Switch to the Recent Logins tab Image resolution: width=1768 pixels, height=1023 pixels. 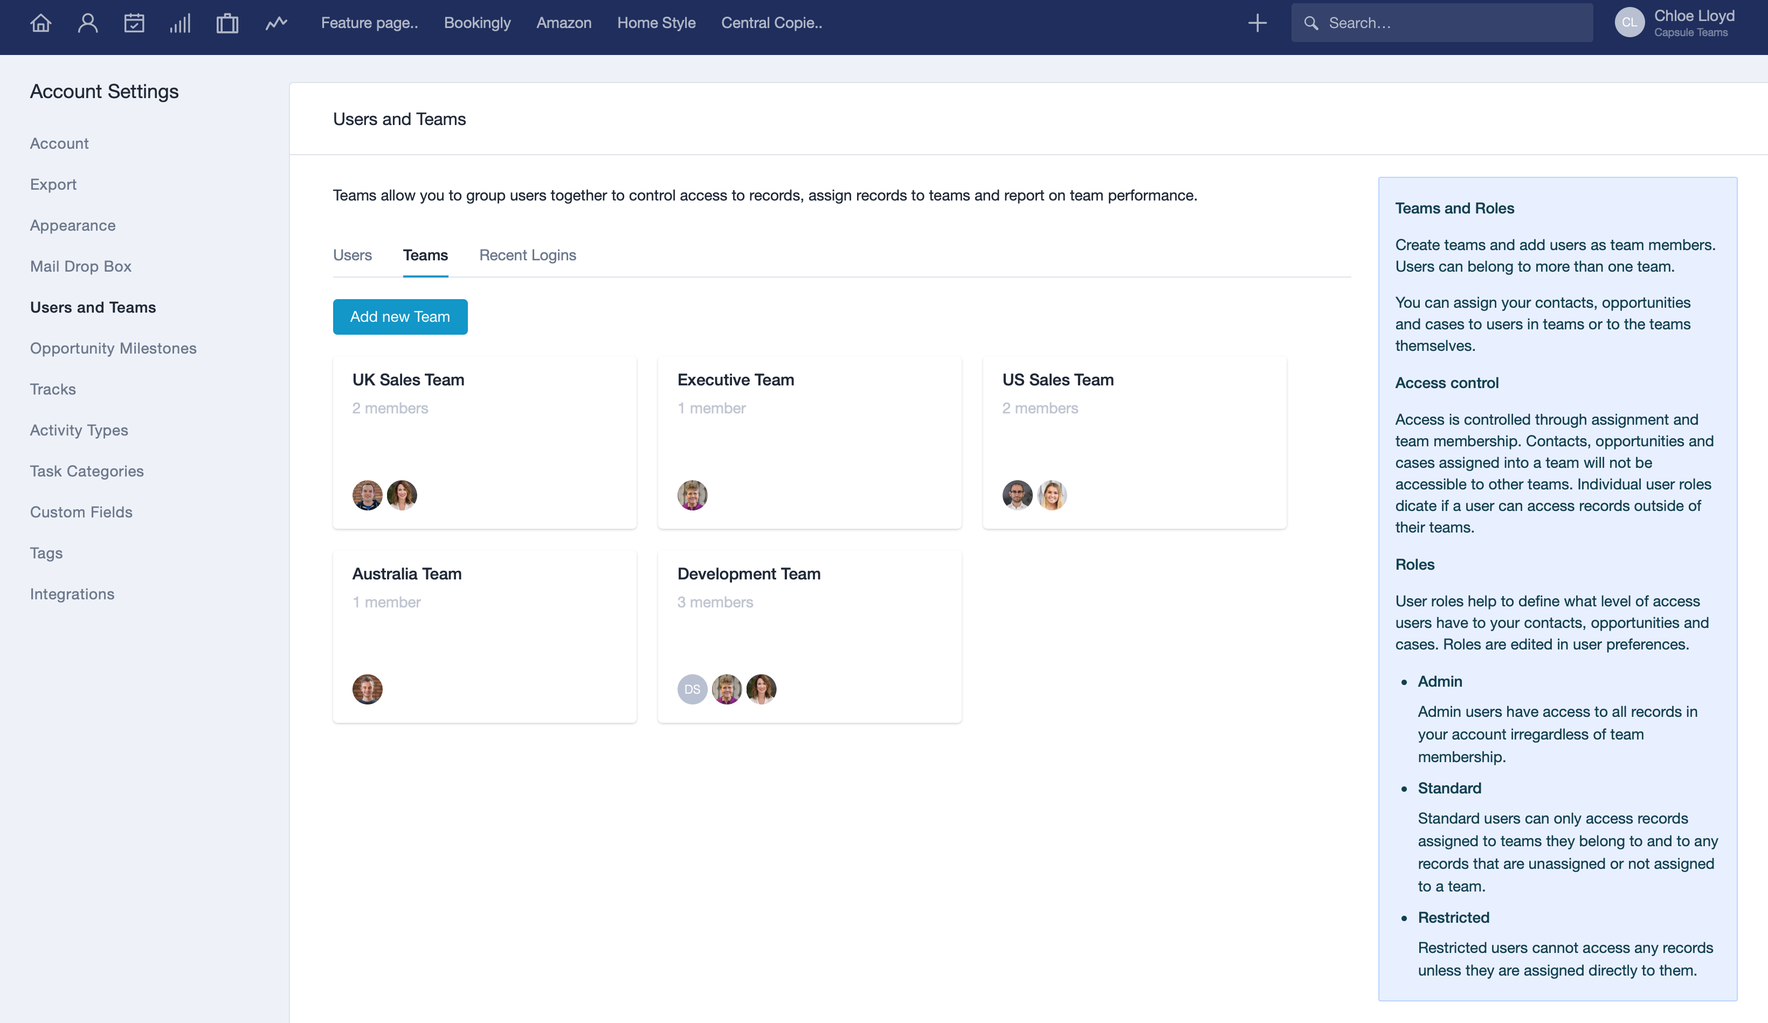tap(528, 255)
